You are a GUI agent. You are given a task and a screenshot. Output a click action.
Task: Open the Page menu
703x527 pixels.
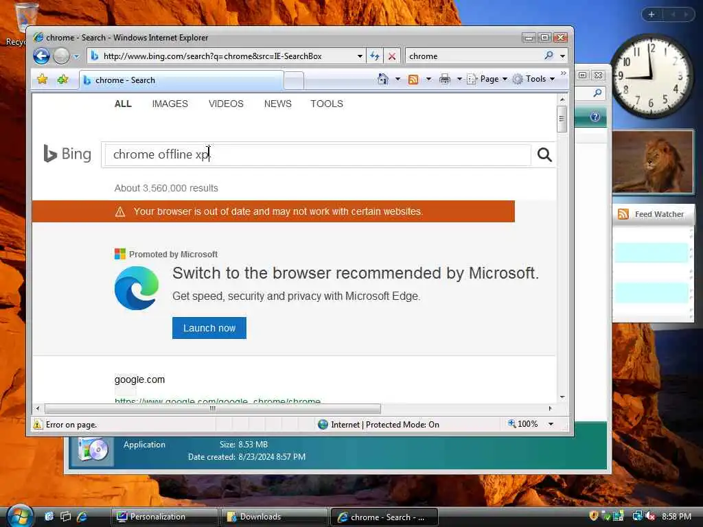pyautogui.click(x=487, y=79)
